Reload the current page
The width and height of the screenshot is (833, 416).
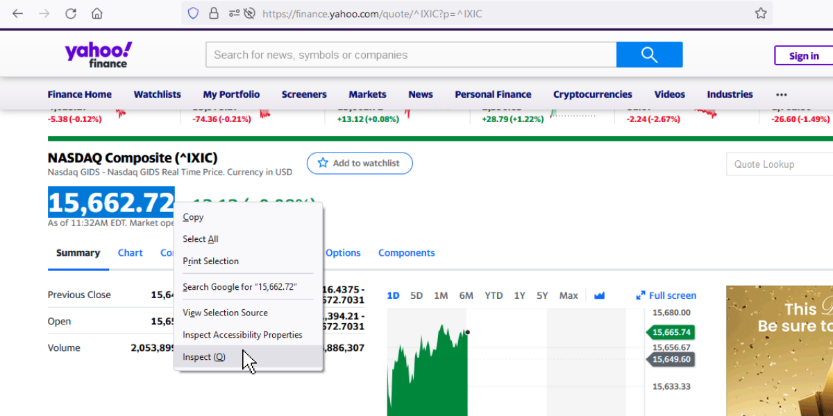tap(71, 13)
